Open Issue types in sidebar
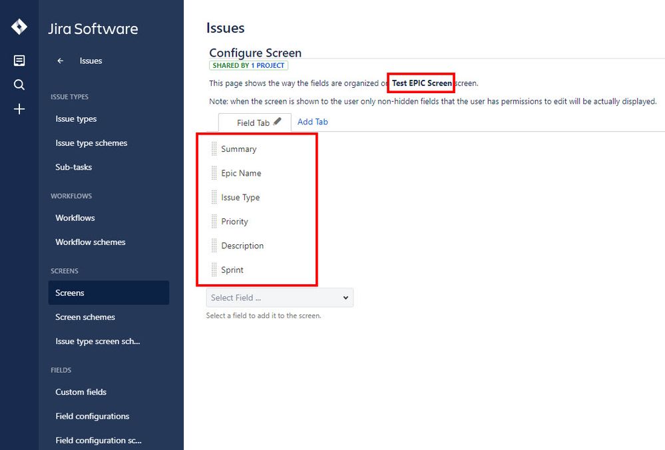Viewport: 665px width, 450px height. pos(76,118)
